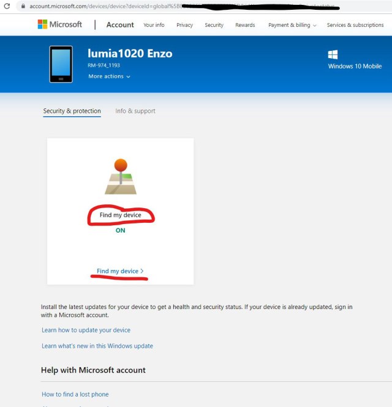Click the arrow beside Find my device link
Viewport: 392px width, 407px height.
tap(142, 271)
